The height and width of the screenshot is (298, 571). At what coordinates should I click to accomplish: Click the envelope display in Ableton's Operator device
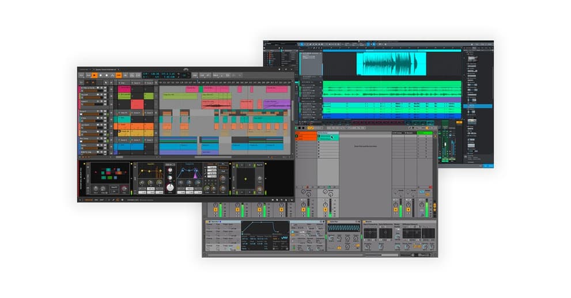tap(265, 228)
